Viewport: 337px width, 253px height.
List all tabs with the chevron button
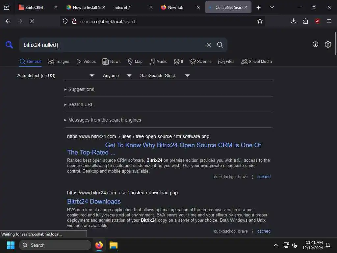pos(272,8)
